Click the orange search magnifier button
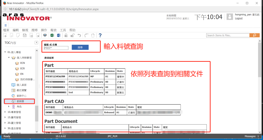Image resolution: width=263 pixels, height=140 pixels. pos(255,35)
